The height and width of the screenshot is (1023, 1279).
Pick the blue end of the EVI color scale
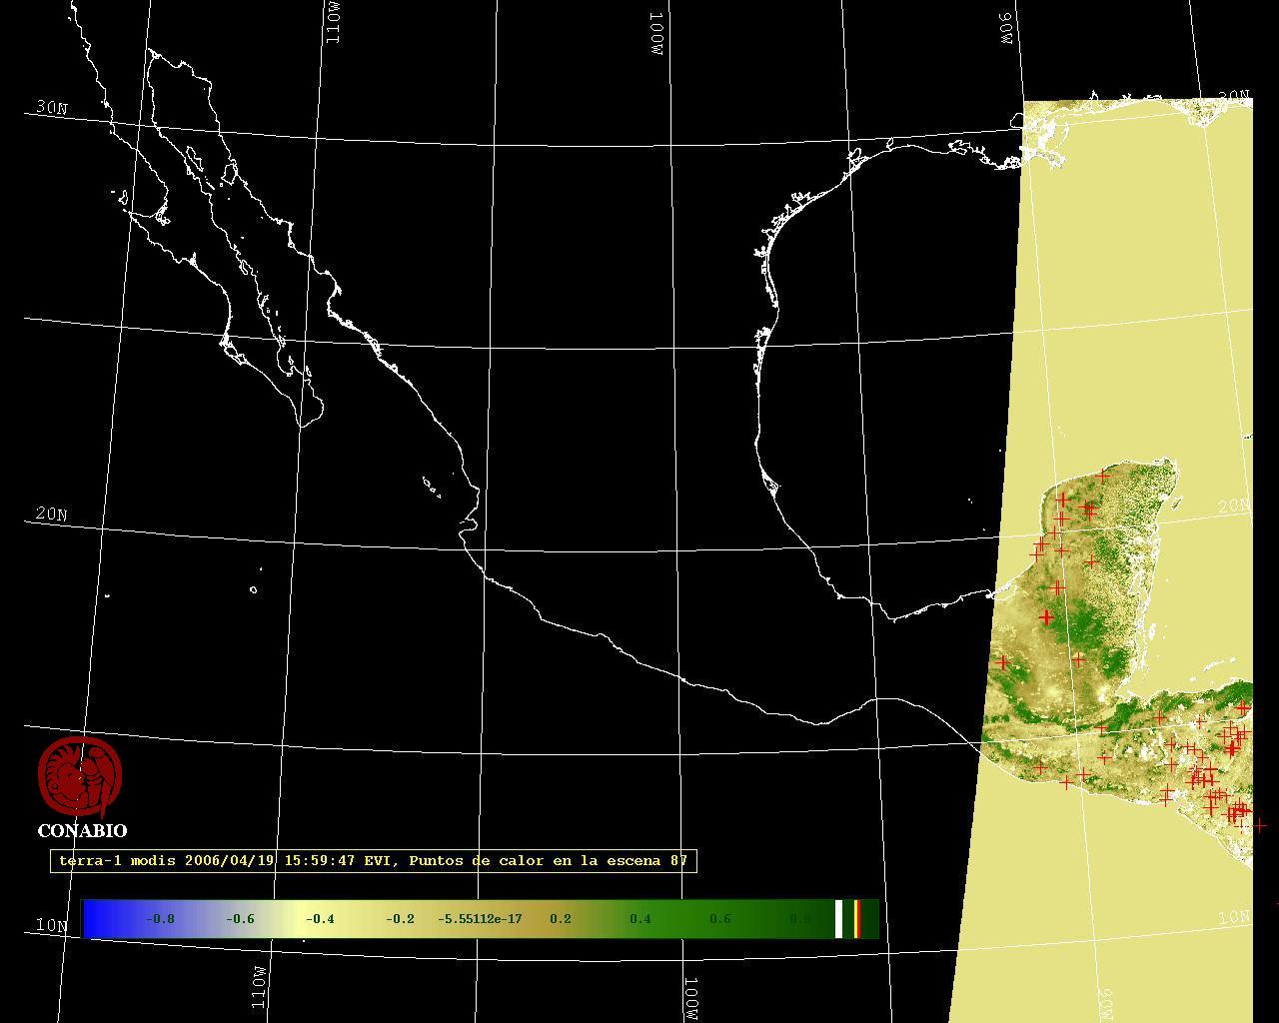click(x=96, y=919)
